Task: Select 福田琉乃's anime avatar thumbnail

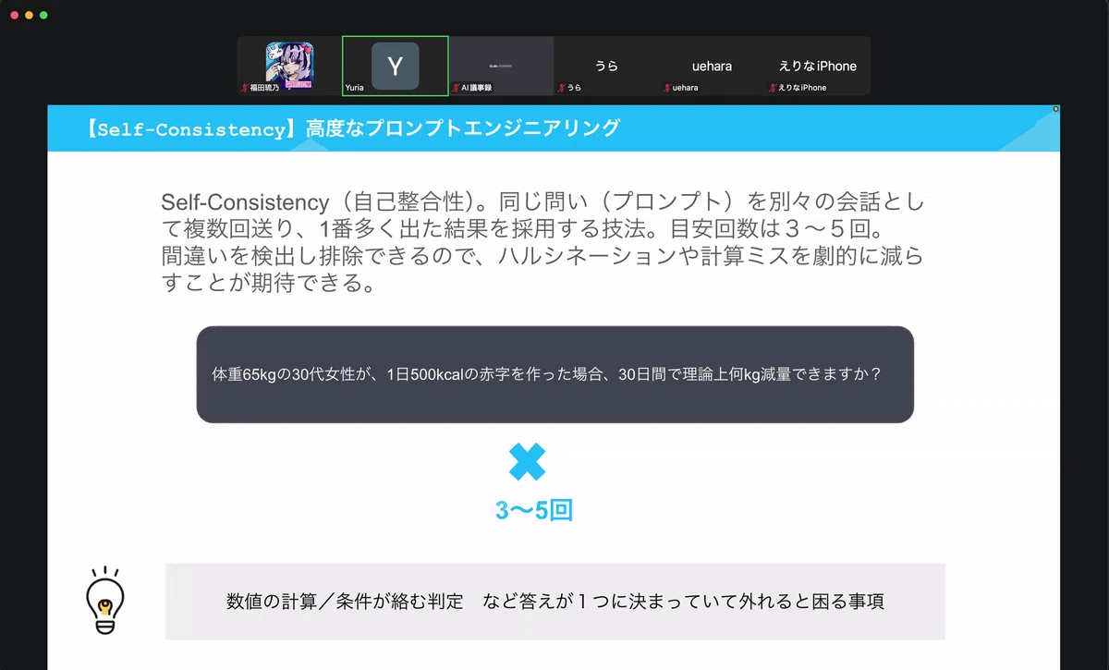Action: 289,66
